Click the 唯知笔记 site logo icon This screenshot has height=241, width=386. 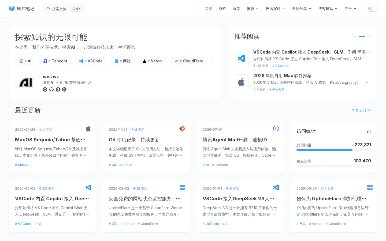click(x=12, y=9)
